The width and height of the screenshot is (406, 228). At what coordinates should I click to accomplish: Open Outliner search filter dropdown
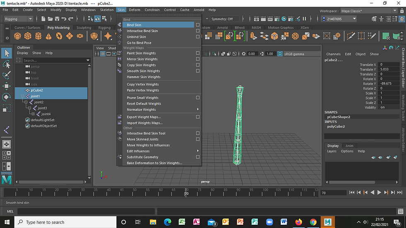[x=88, y=60]
